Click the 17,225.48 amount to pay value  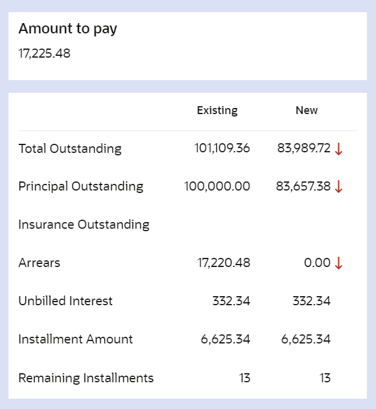click(x=44, y=53)
